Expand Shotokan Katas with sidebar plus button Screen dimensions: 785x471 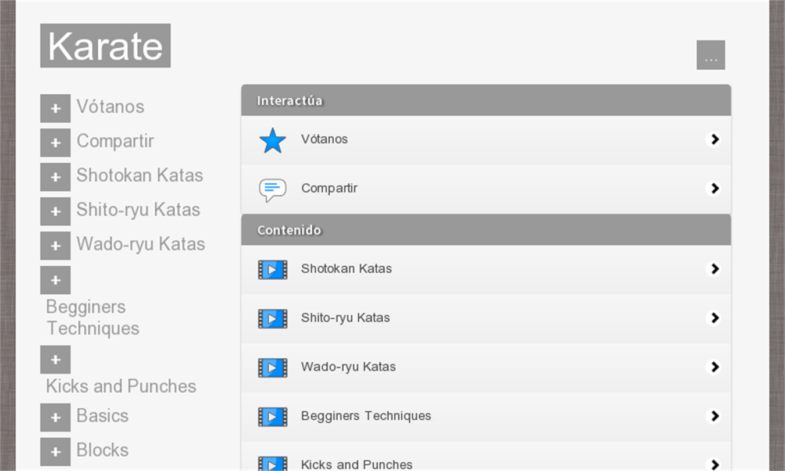click(x=55, y=177)
